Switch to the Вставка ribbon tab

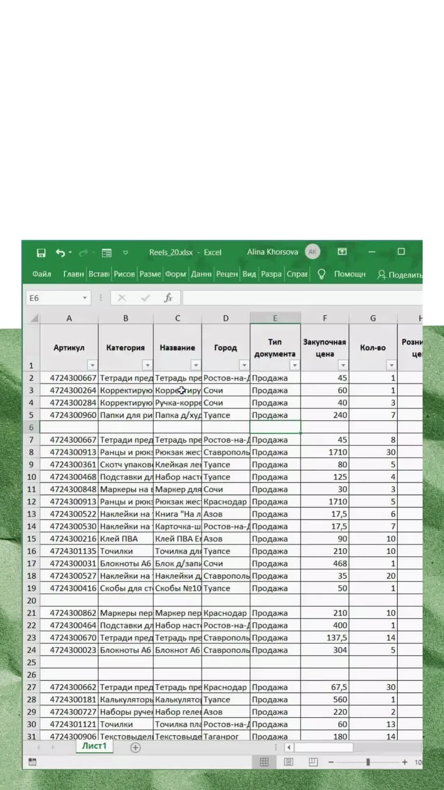click(x=99, y=274)
